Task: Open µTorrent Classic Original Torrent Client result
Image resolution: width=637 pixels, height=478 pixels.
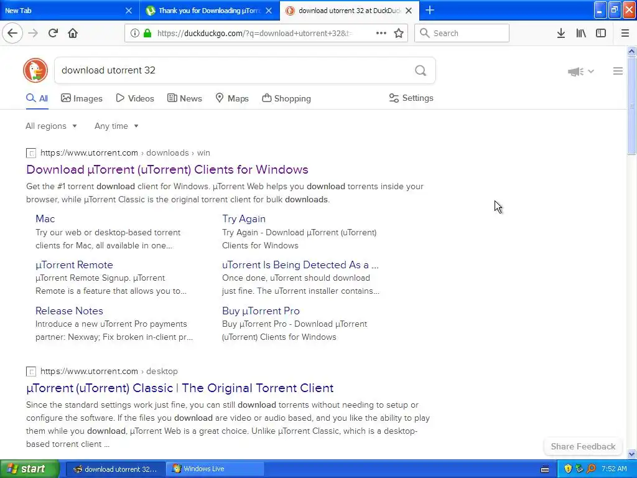Action: pyautogui.click(x=180, y=388)
